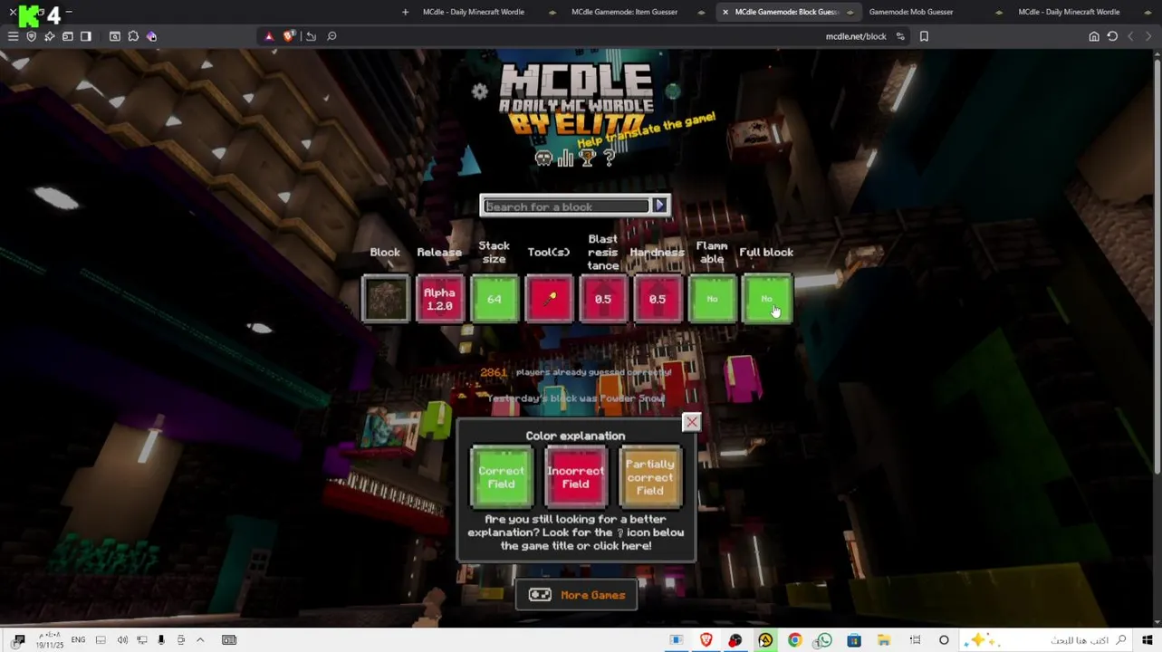The height and width of the screenshot is (652, 1162).
Task: Click the Full block No tile
Action: click(x=766, y=299)
